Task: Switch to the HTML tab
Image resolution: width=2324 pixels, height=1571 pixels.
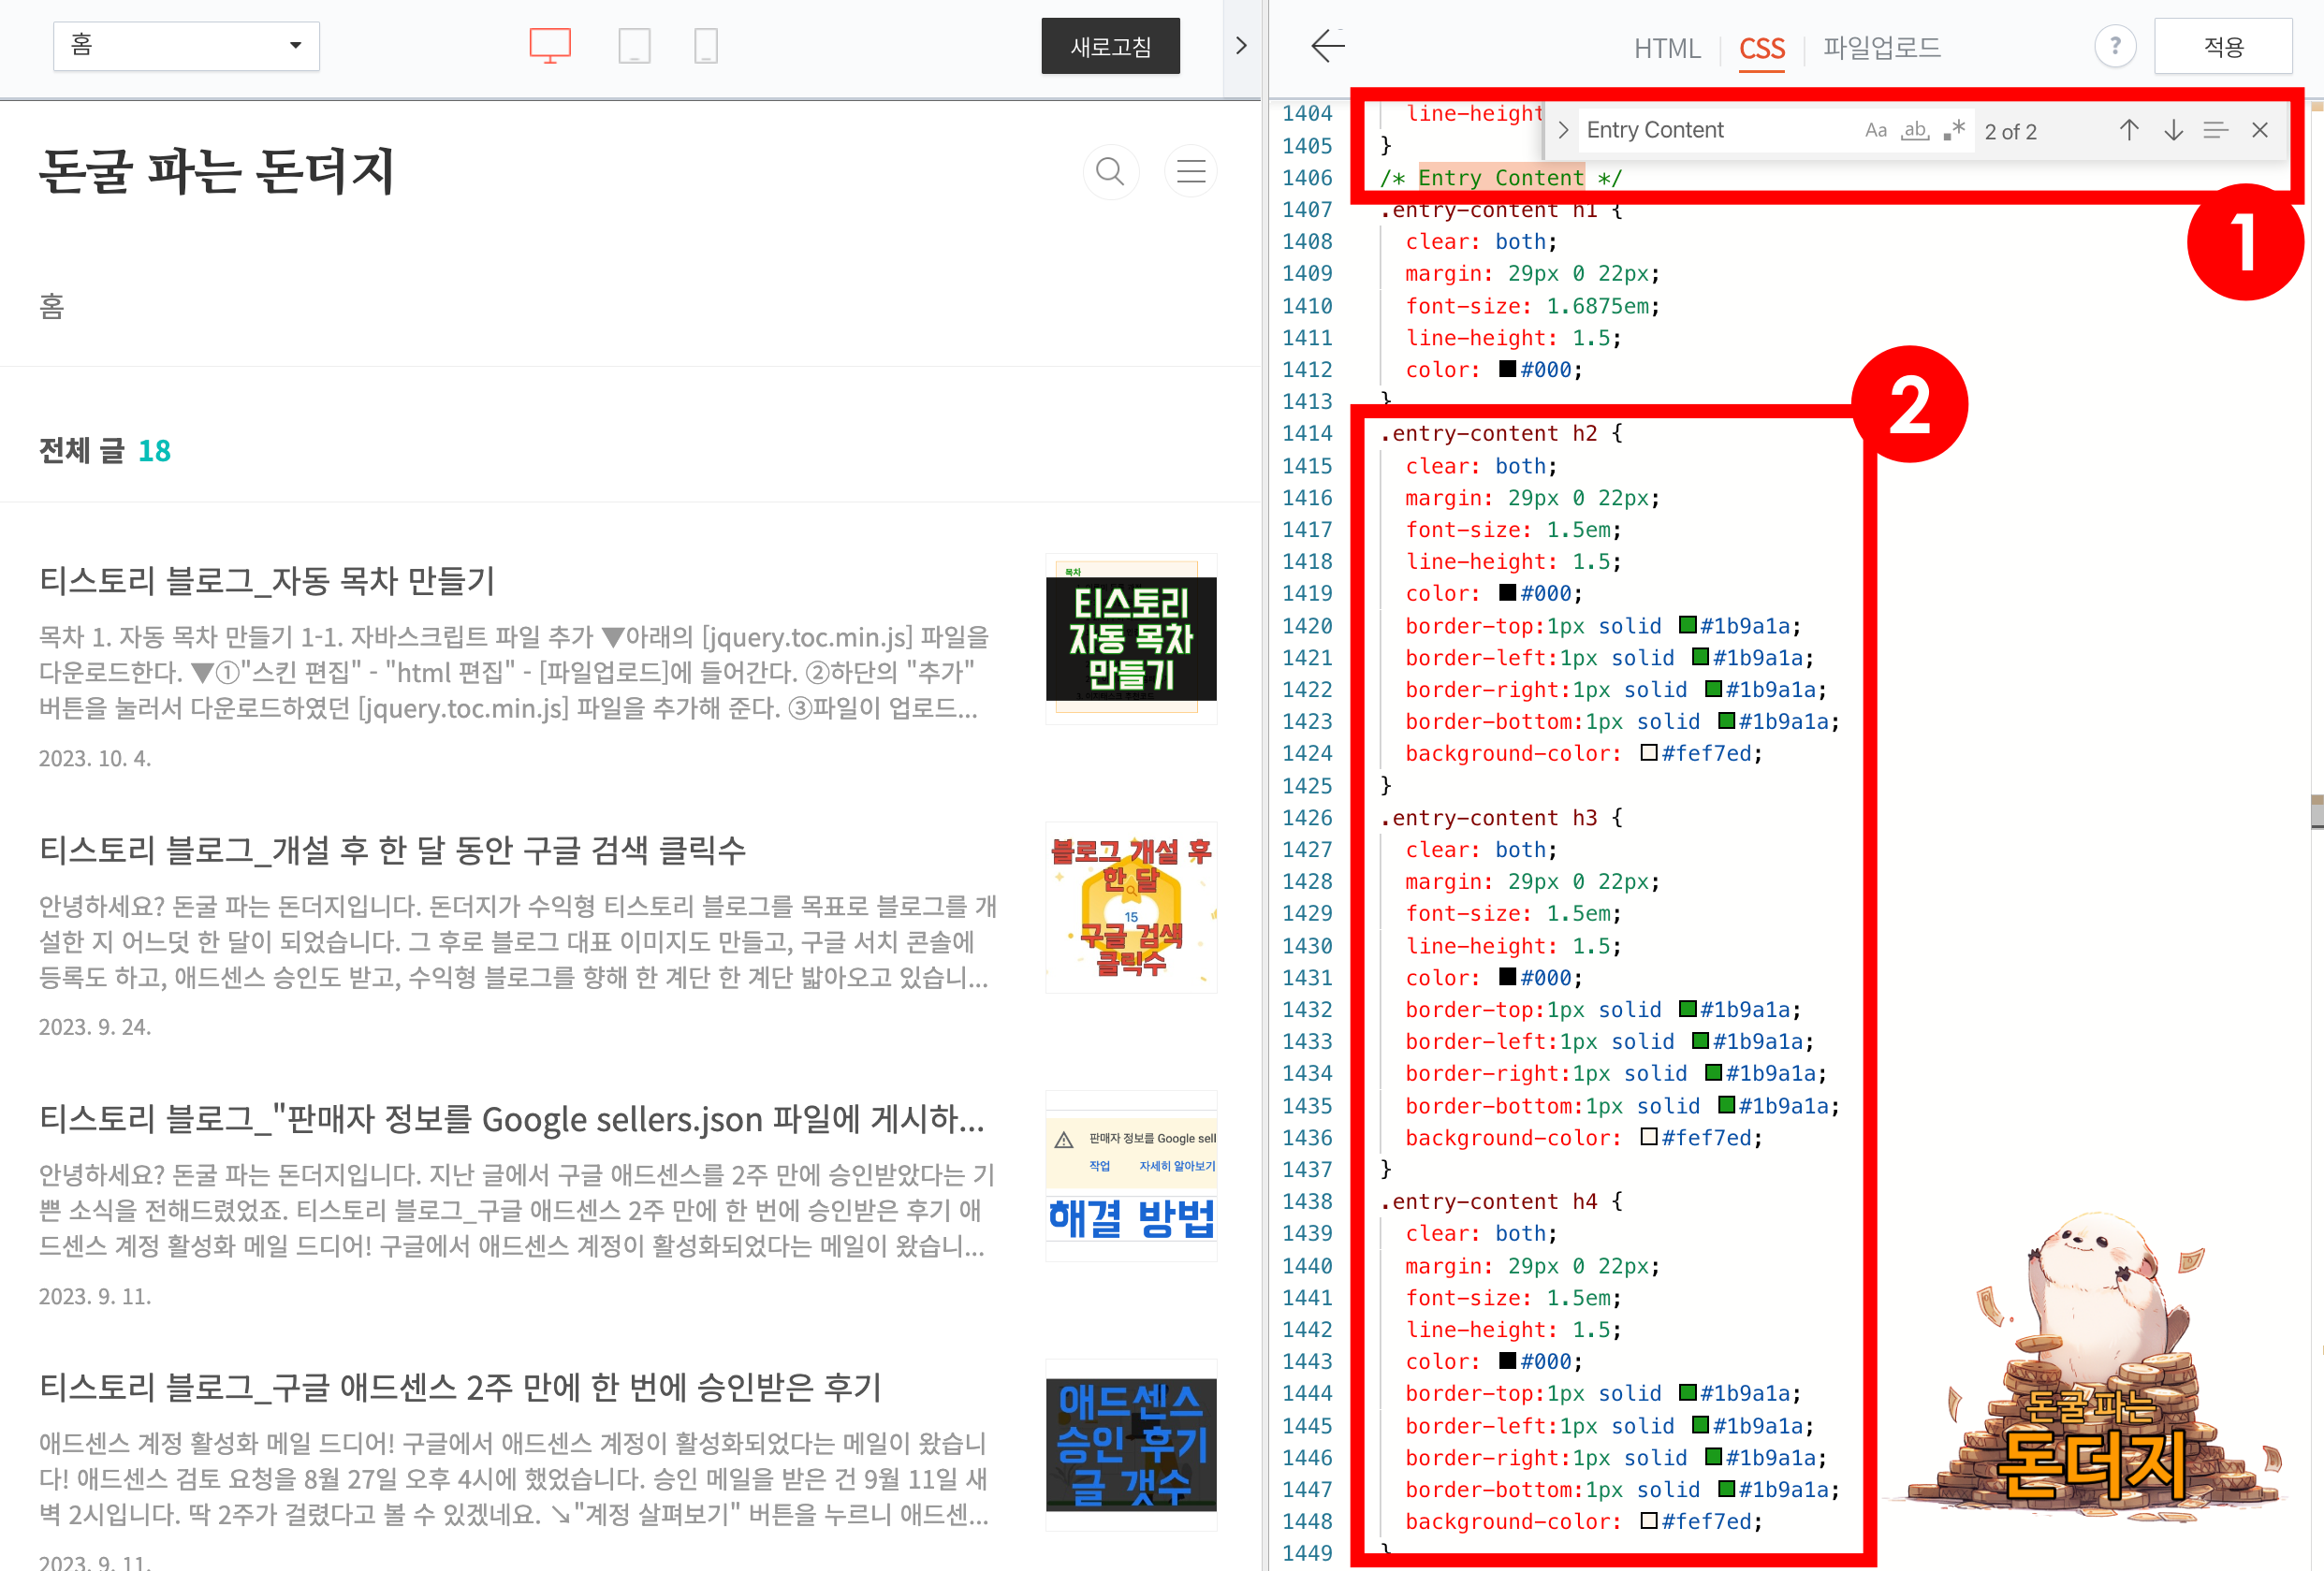Action: click(x=1666, y=48)
